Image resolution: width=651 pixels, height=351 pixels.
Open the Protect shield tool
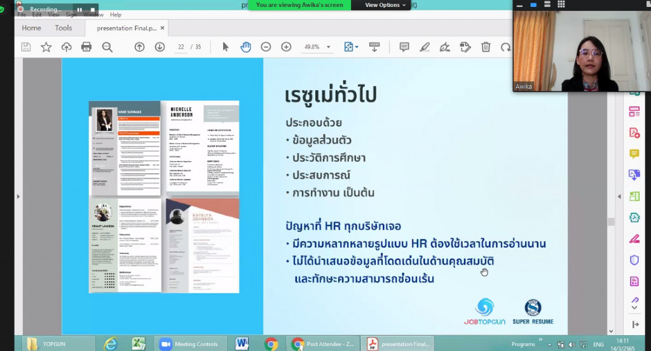[634, 260]
